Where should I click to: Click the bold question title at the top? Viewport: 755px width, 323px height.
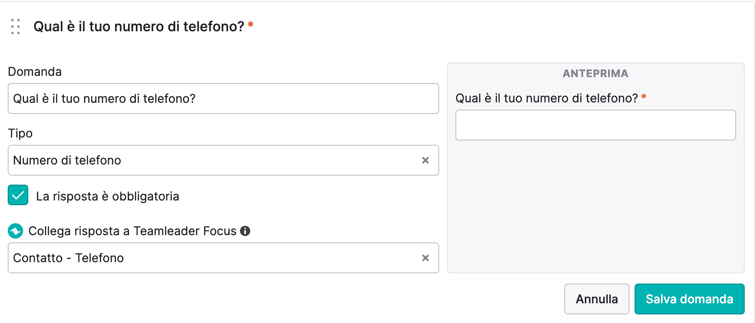pyautogui.click(x=139, y=27)
